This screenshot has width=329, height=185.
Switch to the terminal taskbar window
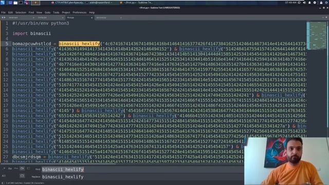[x=99, y=3]
